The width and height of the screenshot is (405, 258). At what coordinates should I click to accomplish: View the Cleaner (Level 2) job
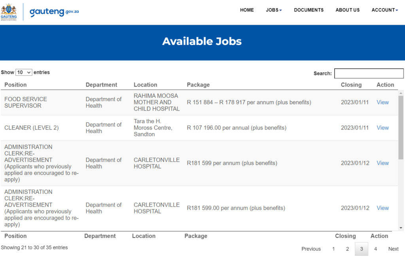(x=382, y=128)
